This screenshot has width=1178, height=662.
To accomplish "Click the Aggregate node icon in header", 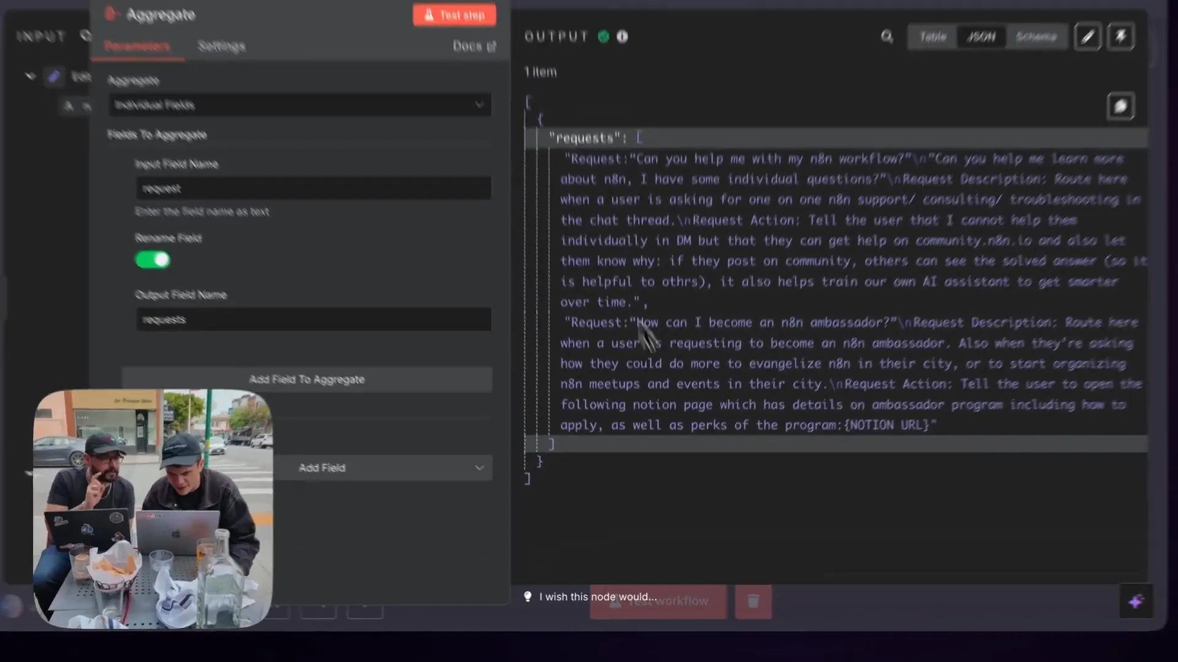I will tap(111, 14).
